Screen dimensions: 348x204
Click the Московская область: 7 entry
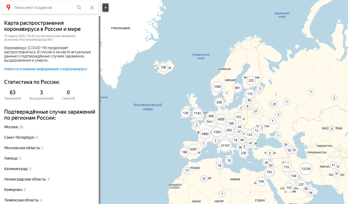coord(24,148)
